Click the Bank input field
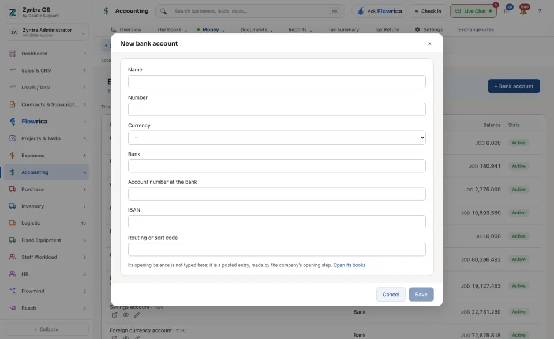 pyautogui.click(x=276, y=166)
